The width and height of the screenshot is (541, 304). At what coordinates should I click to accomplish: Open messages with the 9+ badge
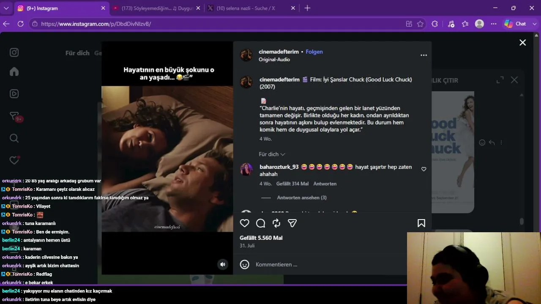(15, 117)
